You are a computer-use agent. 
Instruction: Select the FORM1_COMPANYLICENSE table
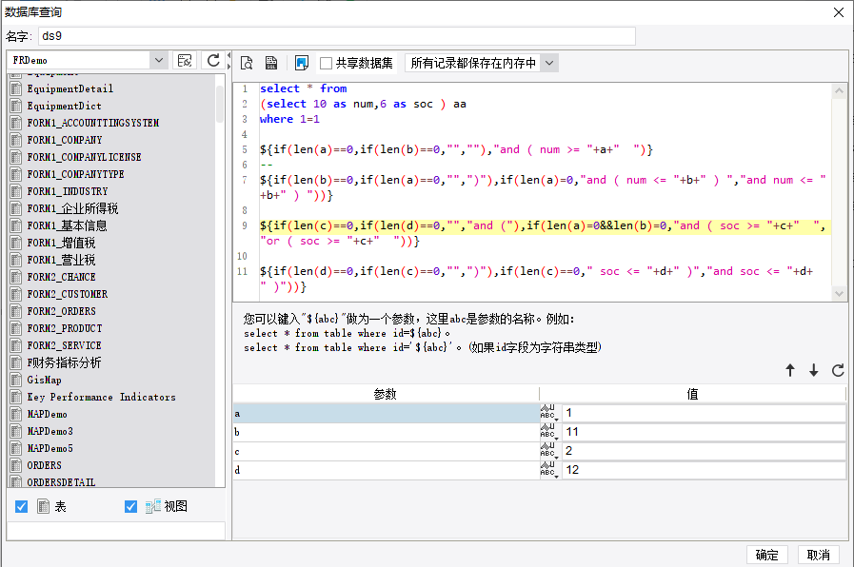84,157
